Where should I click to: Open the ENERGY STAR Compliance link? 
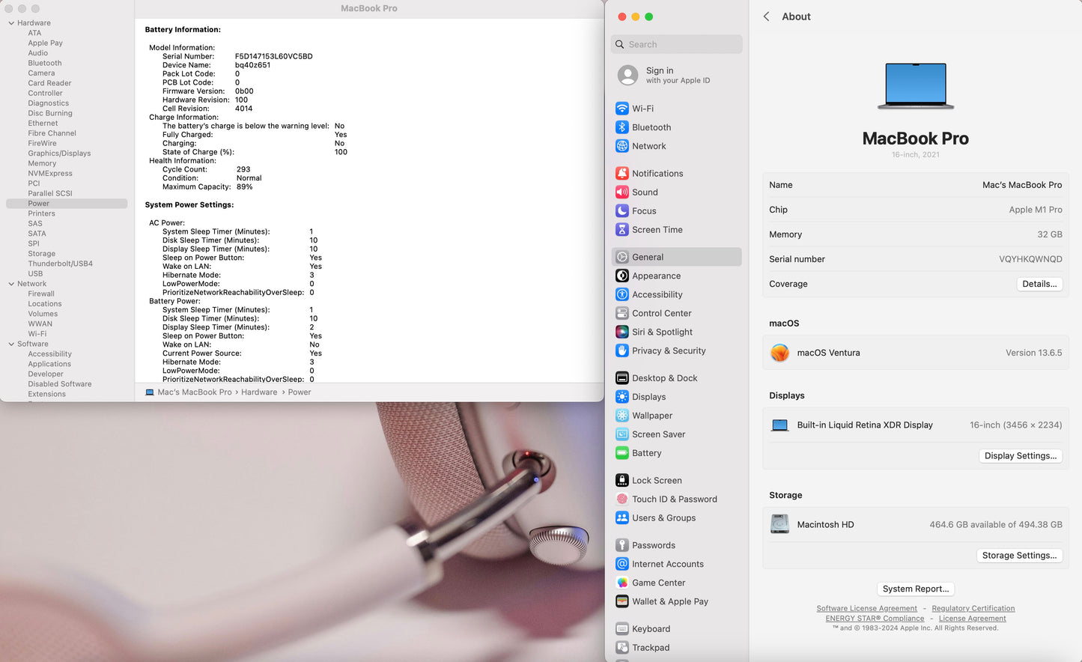click(x=875, y=619)
